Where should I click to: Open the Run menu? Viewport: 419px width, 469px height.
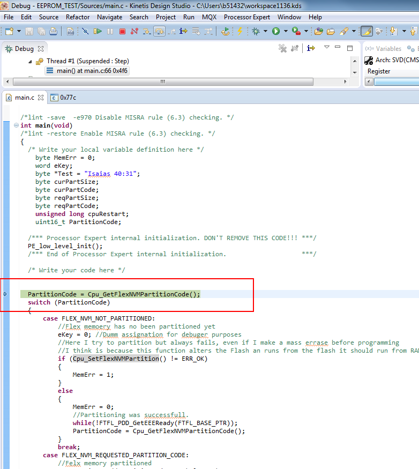(x=189, y=17)
